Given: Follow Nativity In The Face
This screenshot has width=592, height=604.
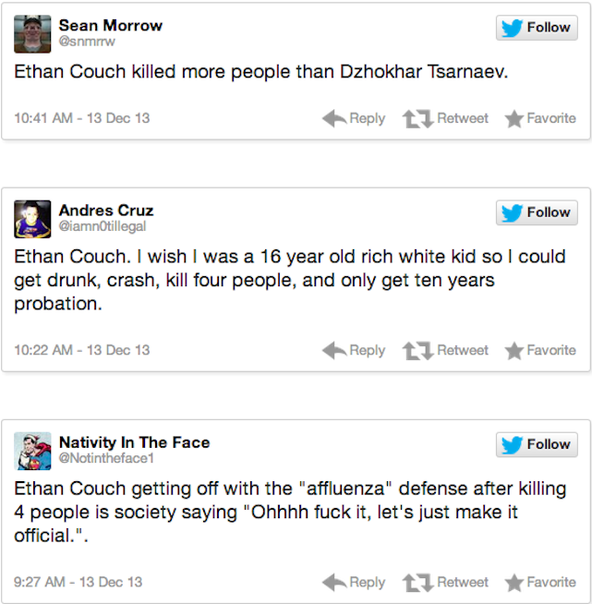Looking at the screenshot, I should click(x=537, y=444).
